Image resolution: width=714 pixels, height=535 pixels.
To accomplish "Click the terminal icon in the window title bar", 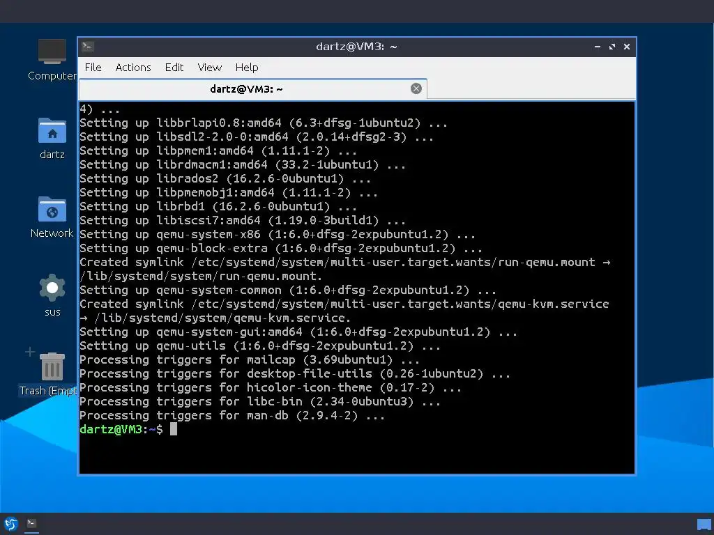I will tap(88, 47).
